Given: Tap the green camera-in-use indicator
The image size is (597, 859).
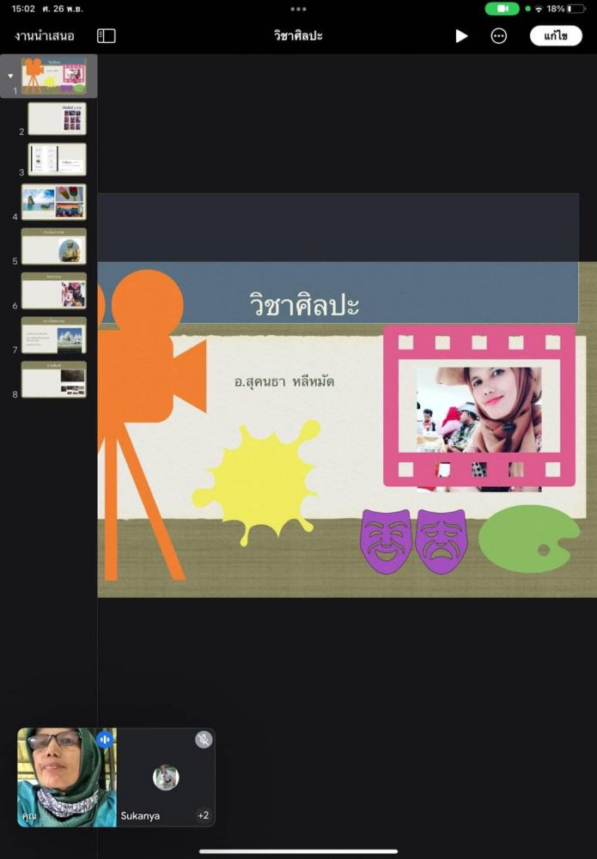Looking at the screenshot, I should point(502,9).
